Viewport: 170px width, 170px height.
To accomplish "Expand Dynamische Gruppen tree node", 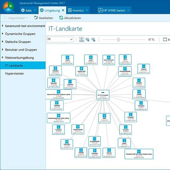I will tap(3, 34).
